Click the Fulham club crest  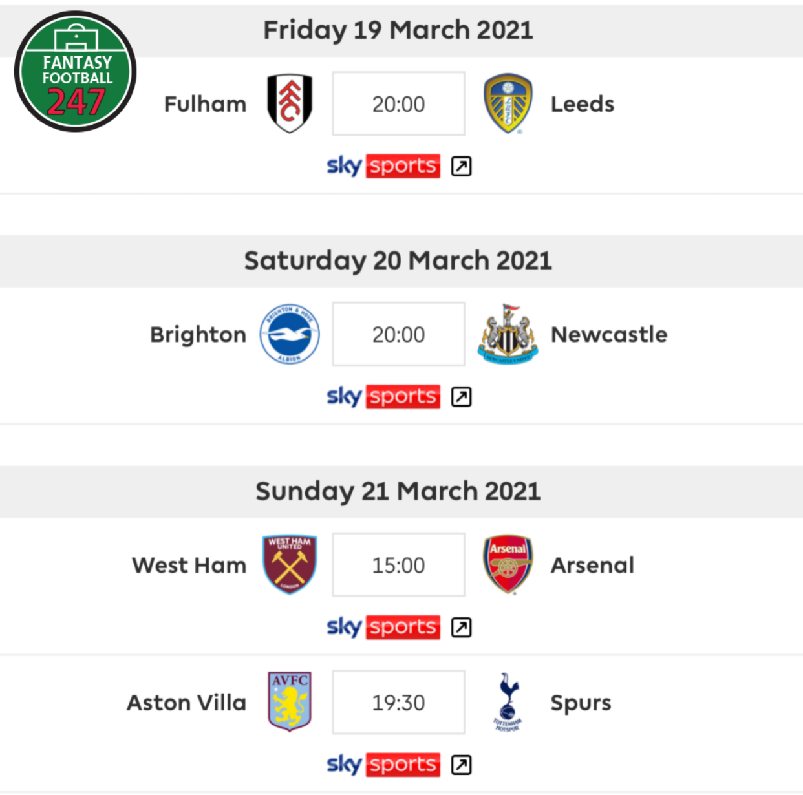coord(289,103)
